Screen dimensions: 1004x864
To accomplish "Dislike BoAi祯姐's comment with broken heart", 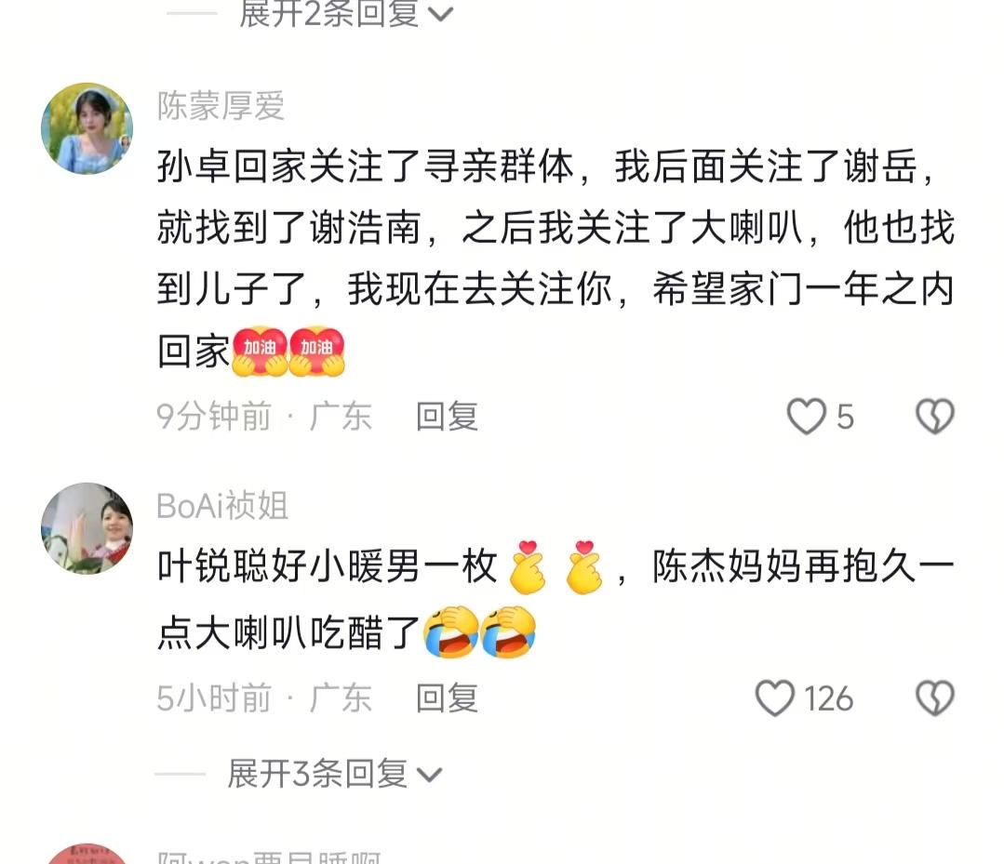I will click(x=935, y=698).
